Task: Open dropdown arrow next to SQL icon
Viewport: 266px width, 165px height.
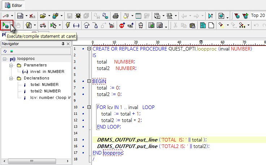Action: tap(27, 16)
